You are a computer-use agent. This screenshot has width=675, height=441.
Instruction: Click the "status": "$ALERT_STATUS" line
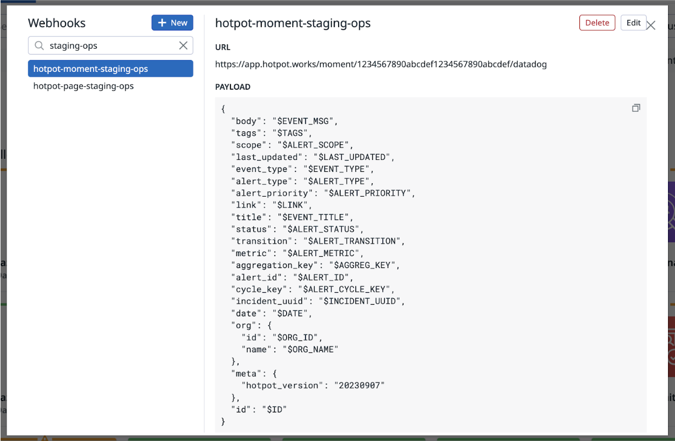297,229
